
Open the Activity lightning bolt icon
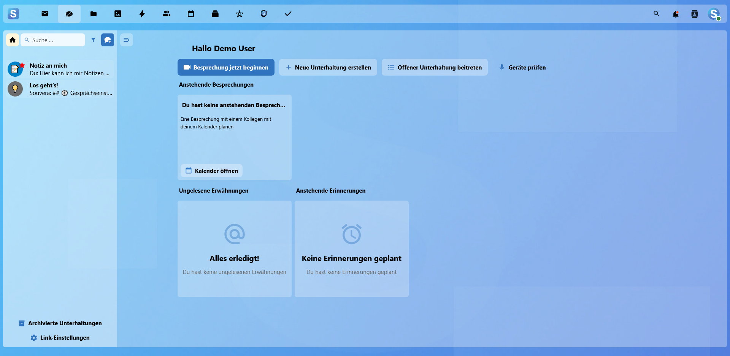pyautogui.click(x=142, y=14)
